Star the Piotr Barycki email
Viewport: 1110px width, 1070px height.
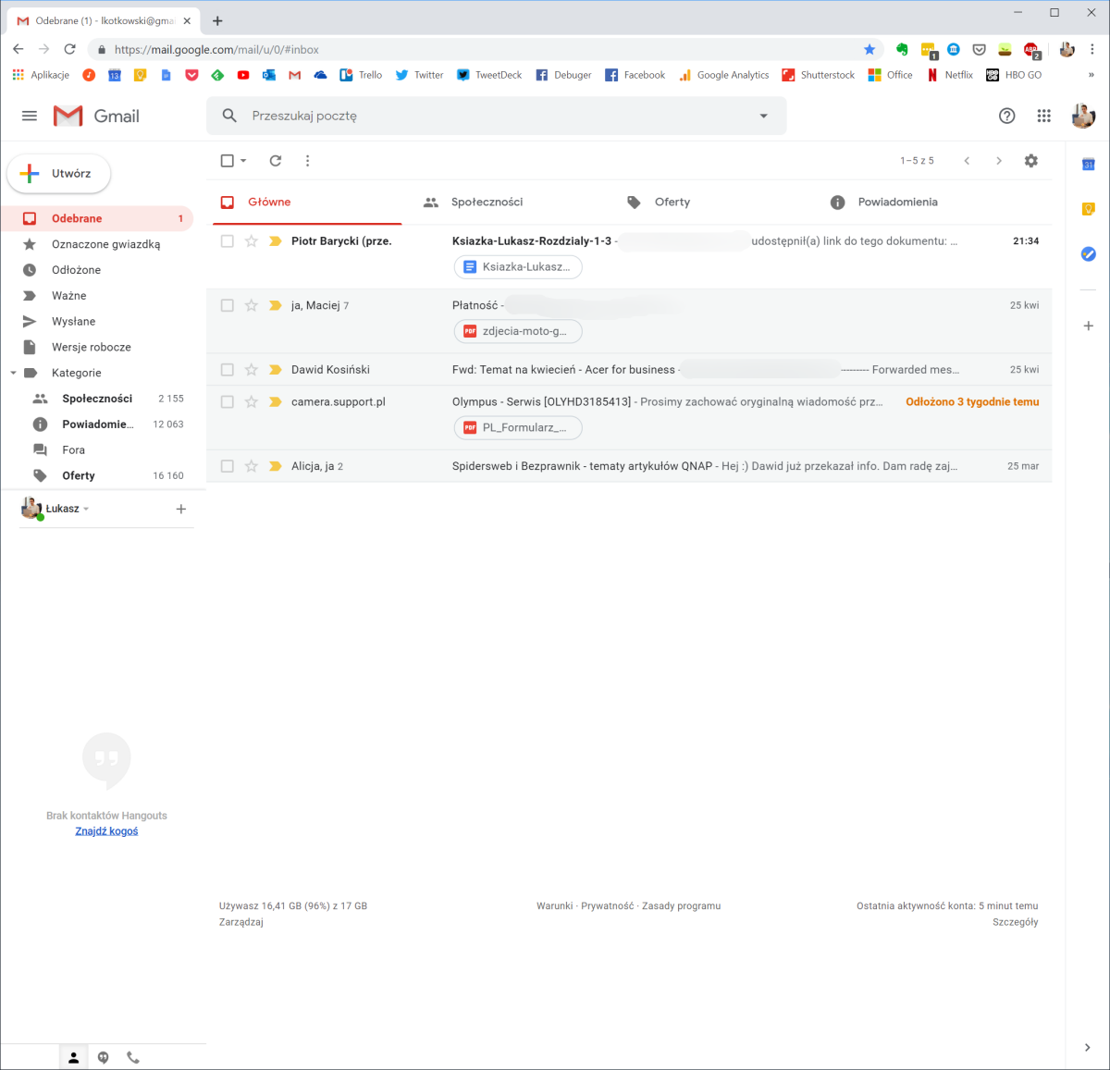pyautogui.click(x=251, y=241)
